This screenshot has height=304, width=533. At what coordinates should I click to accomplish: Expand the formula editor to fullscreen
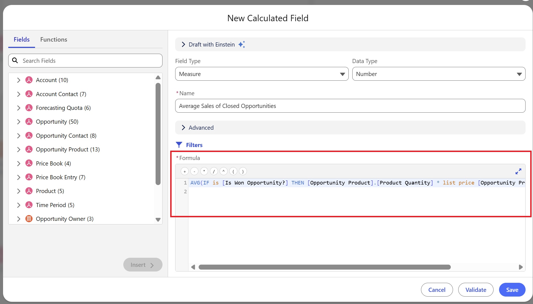pos(518,172)
